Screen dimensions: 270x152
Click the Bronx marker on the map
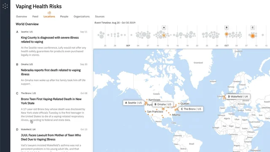click(177, 109)
